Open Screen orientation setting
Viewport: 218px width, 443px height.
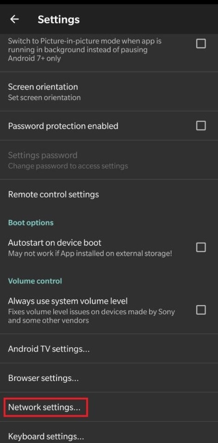pyautogui.click(x=109, y=91)
